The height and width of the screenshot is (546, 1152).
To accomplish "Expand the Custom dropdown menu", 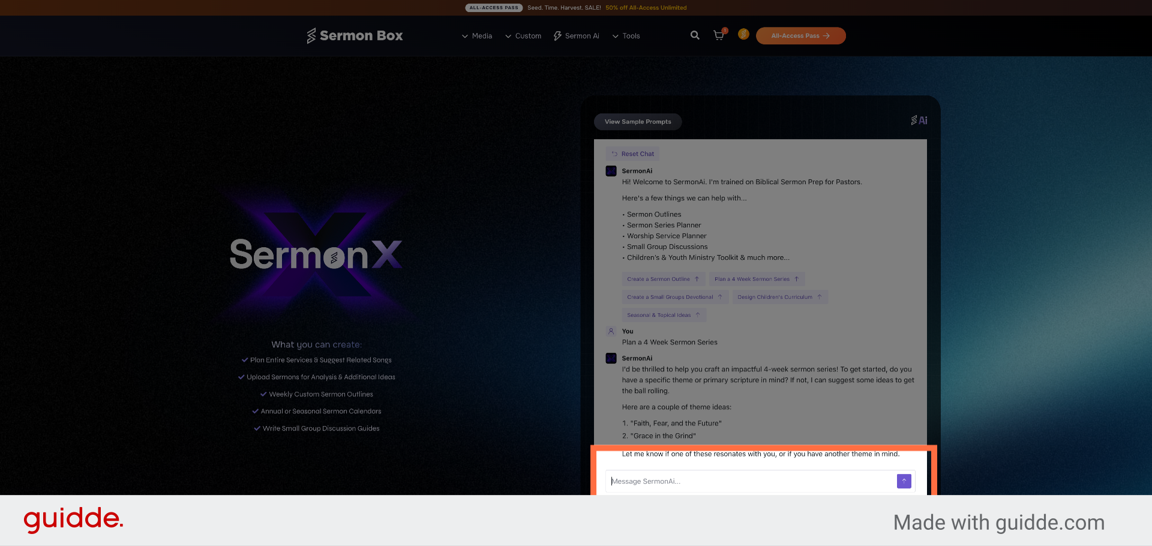I will tap(523, 36).
